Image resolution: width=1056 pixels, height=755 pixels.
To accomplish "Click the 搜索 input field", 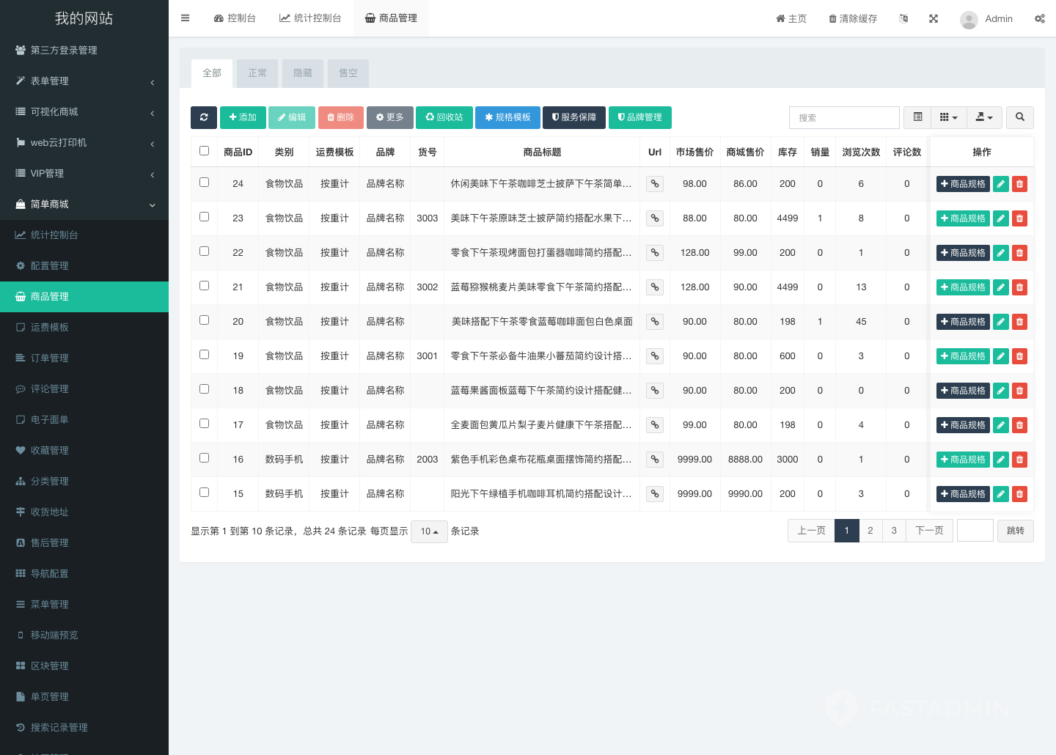I will click(x=844, y=117).
